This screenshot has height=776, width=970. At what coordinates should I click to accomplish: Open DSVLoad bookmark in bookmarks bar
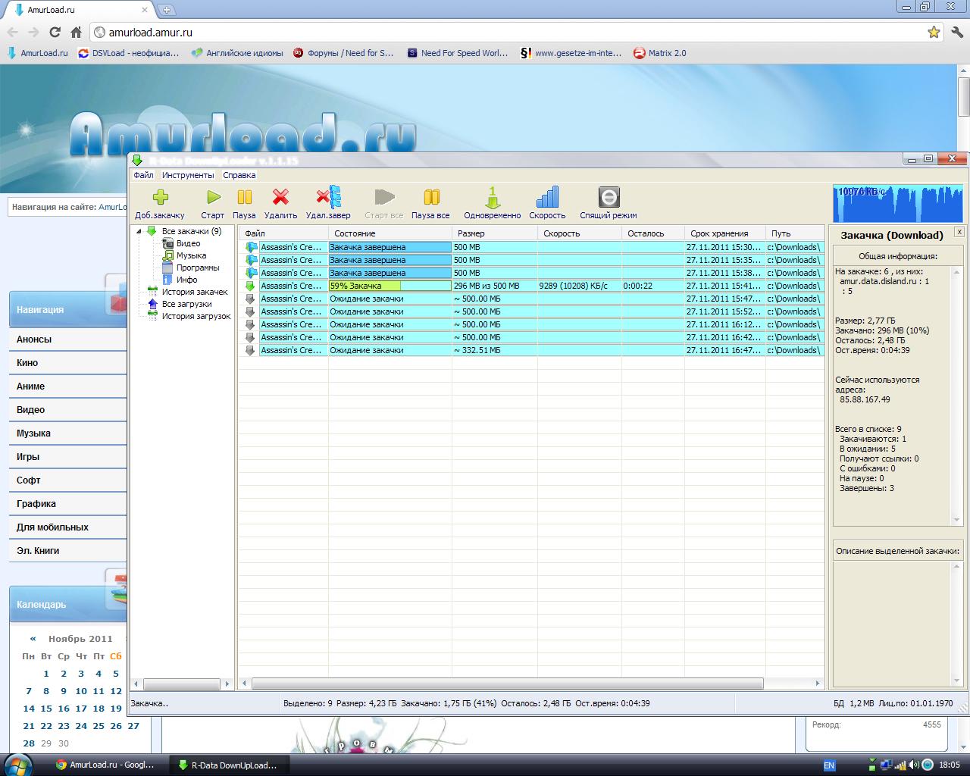[129, 53]
